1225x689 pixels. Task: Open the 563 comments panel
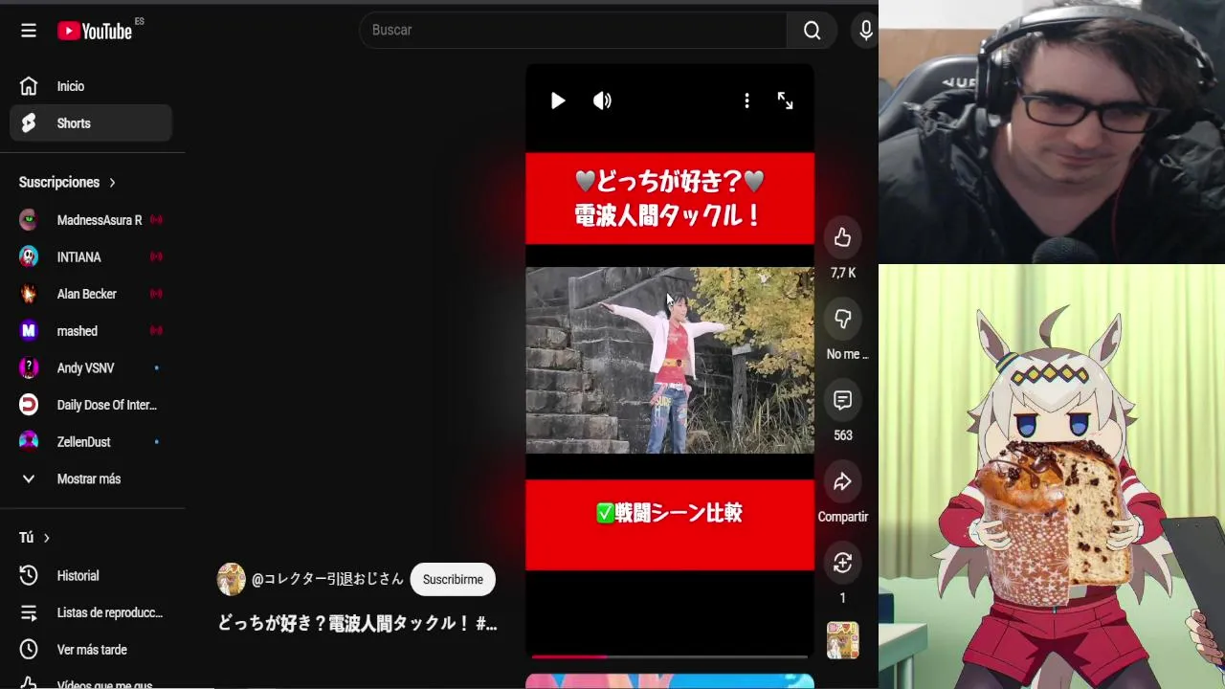coord(842,400)
